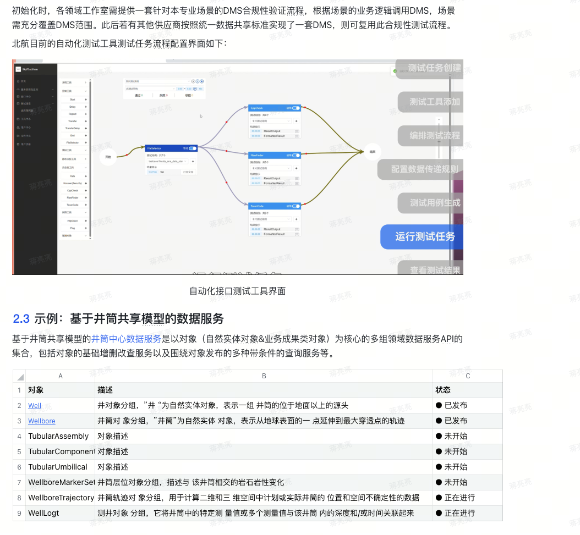Click the plus button in the FileSelector node
The height and width of the screenshot is (535, 580).
click(193, 162)
